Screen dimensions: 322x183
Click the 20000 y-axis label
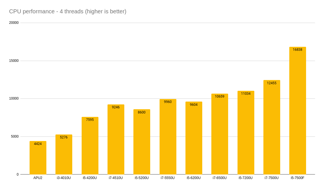click(x=14, y=23)
